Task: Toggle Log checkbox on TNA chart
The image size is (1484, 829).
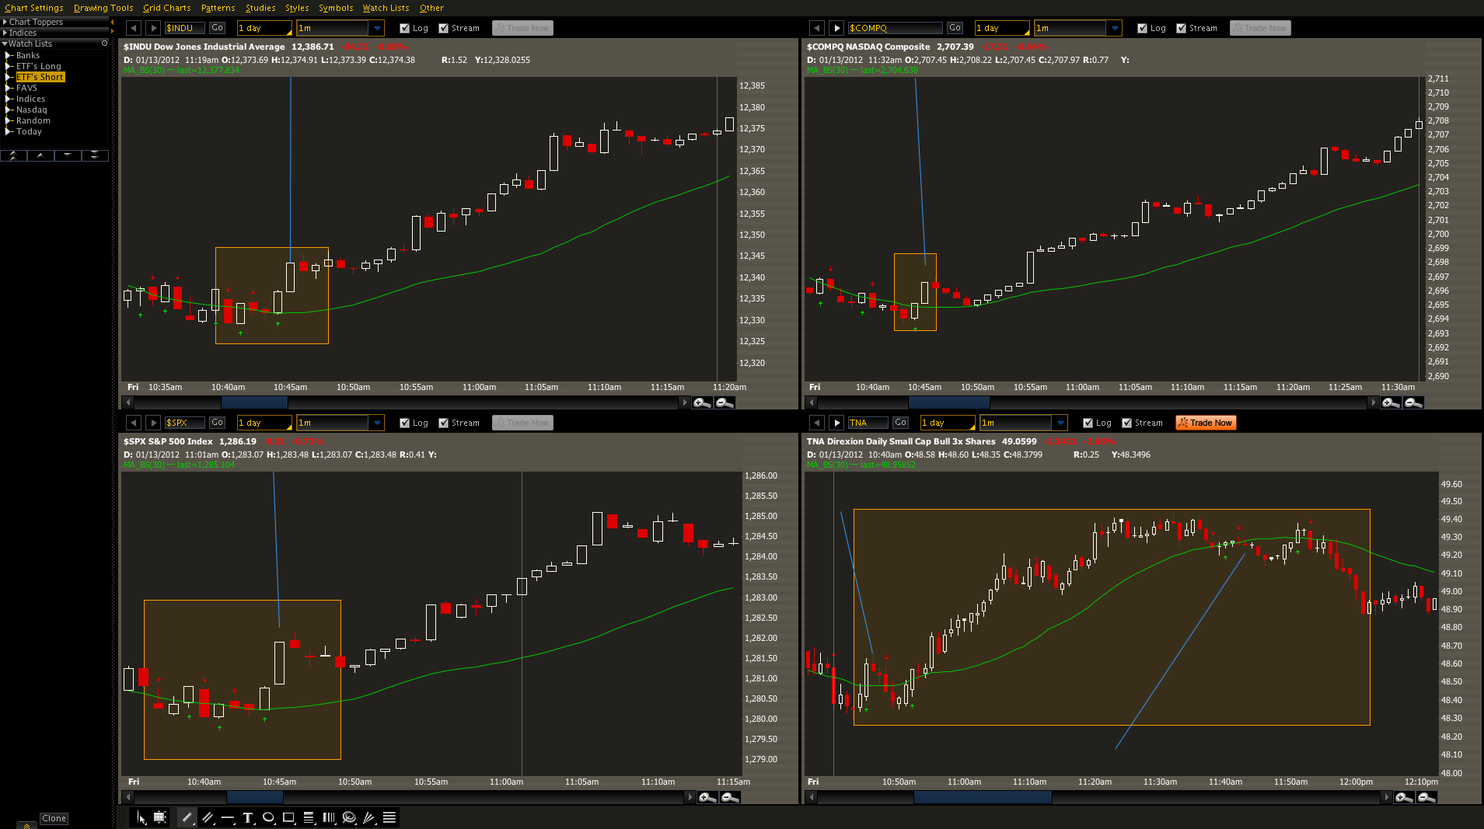Action: click(x=1088, y=423)
